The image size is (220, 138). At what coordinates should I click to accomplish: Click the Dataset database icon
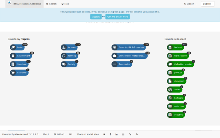170,47
